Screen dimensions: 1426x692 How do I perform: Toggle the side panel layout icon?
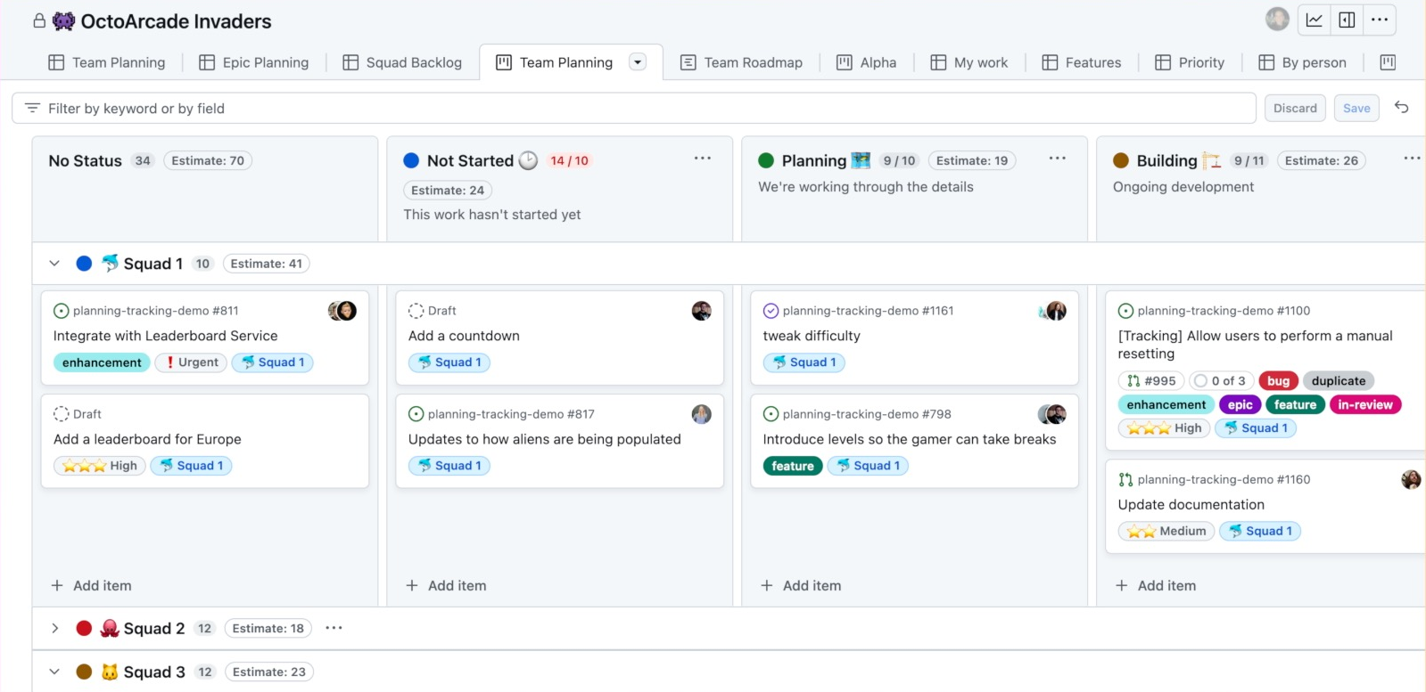(1347, 20)
